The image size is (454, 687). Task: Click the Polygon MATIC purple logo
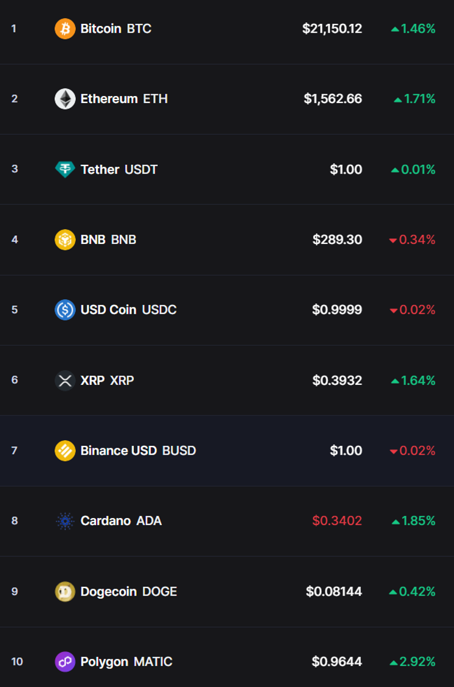pos(66,662)
